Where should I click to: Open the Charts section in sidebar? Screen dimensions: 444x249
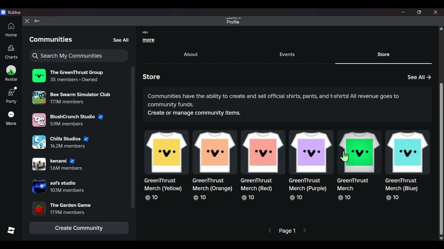(x=11, y=52)
